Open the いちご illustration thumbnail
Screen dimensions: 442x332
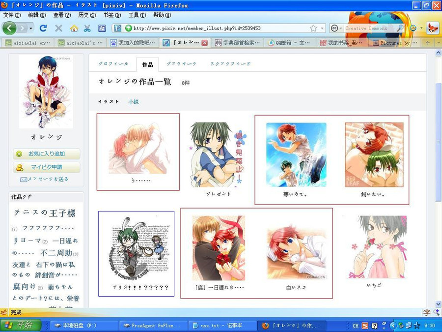tap(374, 247)
